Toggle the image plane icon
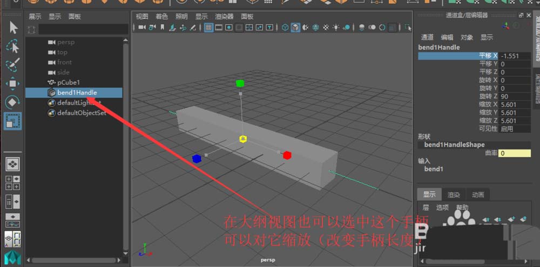Image resolution: width=540 pixels, height=267 pixels. pos(173,27)
